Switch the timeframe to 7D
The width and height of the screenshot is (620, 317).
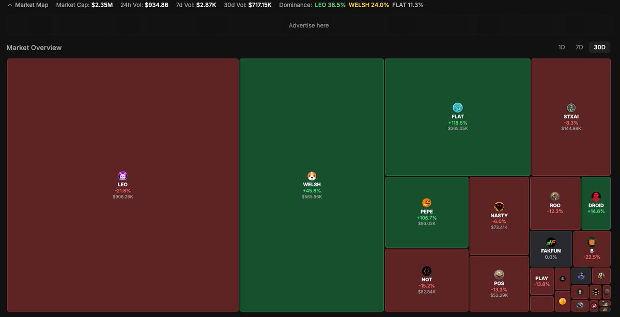579,47
